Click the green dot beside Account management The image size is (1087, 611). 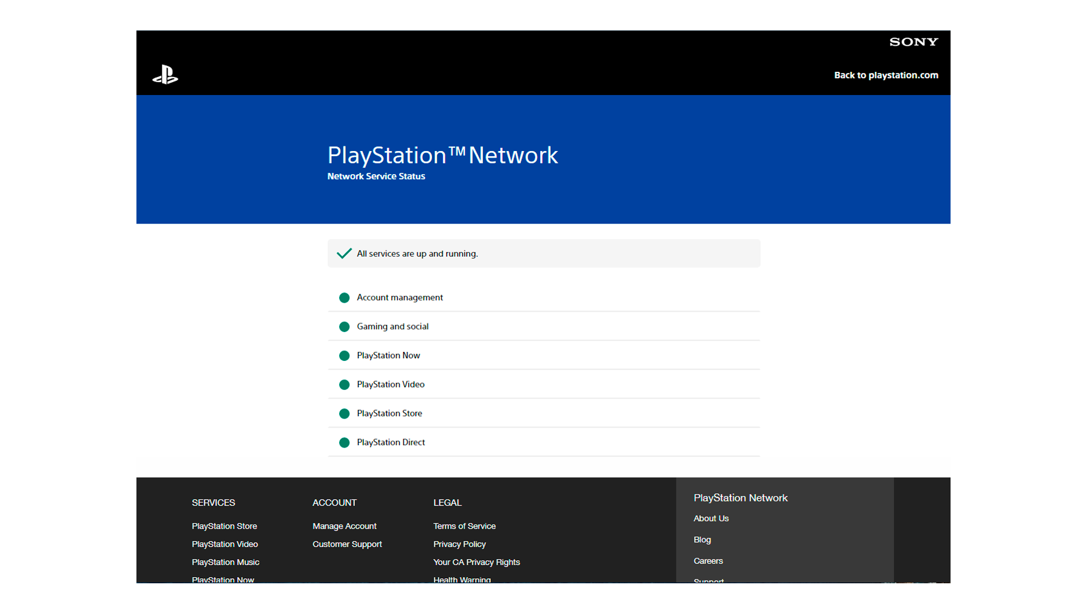tap(344, 298)
